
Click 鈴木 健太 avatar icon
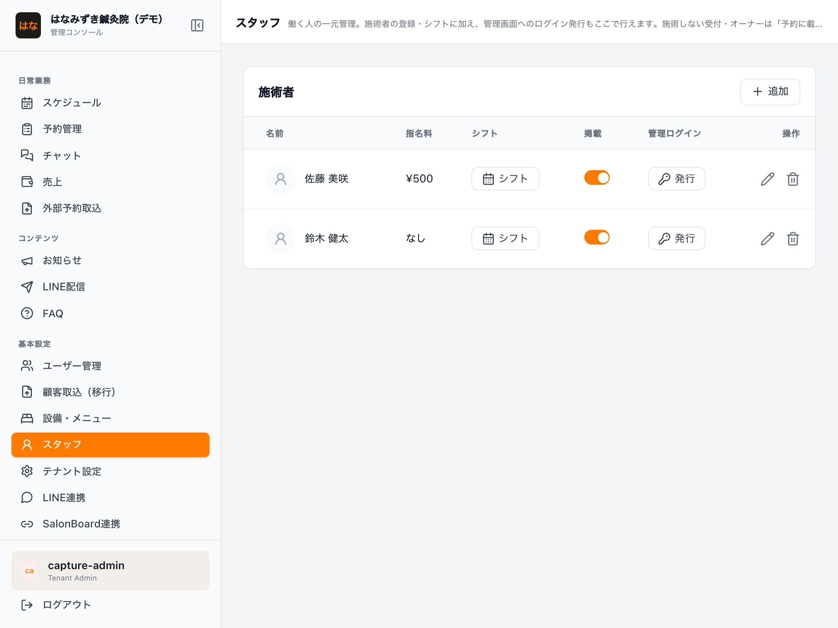[281, 239]
